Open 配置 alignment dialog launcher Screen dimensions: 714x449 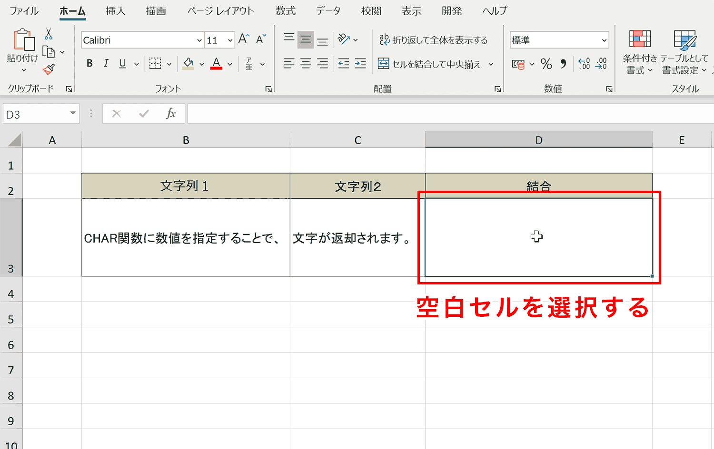pyautogui.click(x=497, y=89)
